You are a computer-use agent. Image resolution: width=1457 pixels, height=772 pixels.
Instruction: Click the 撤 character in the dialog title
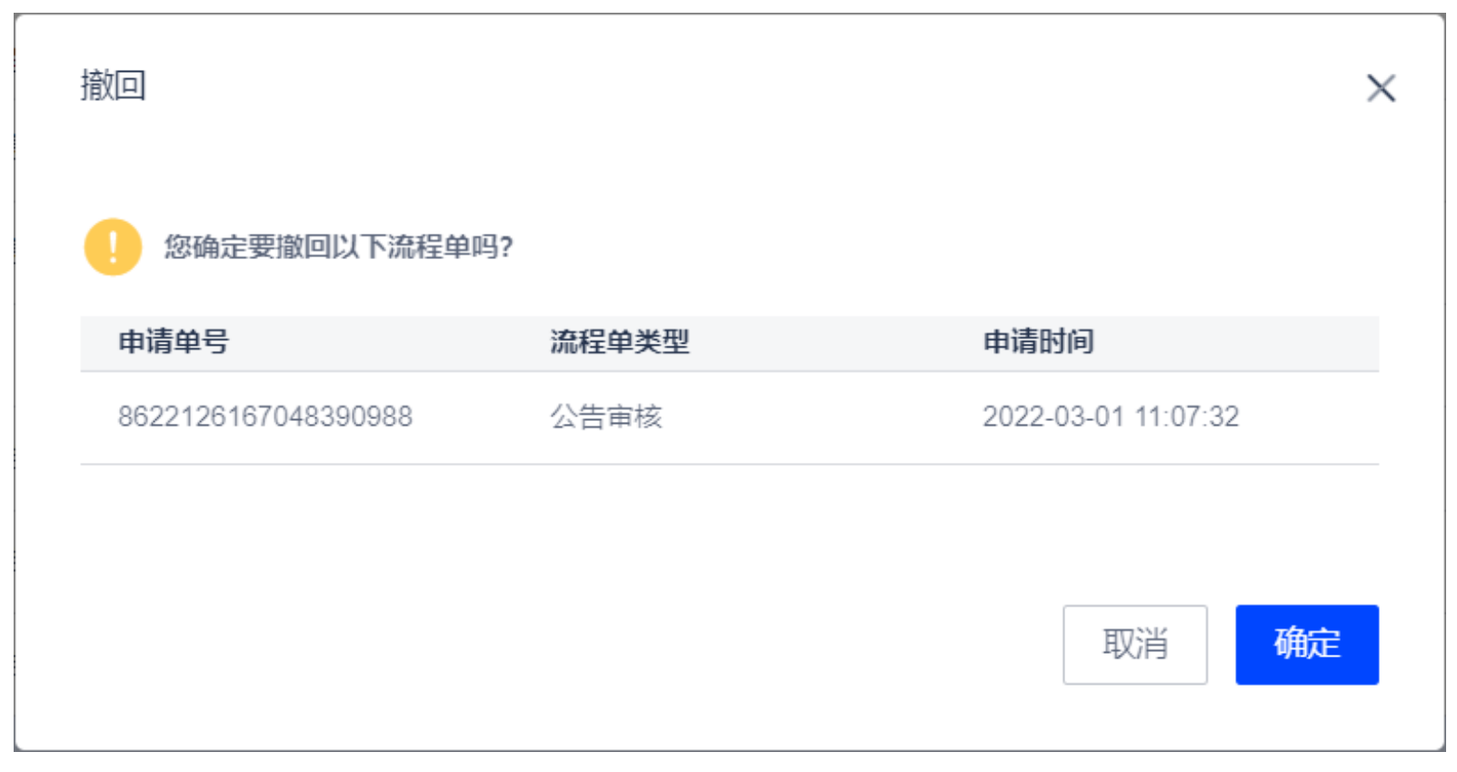(x=96, y=85)
